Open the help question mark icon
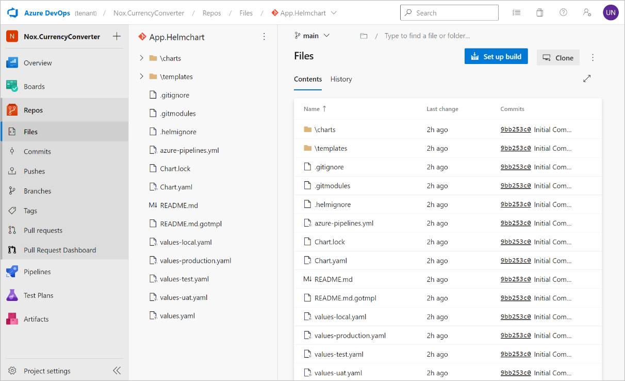The image size is (625, 381). [563, 13]
